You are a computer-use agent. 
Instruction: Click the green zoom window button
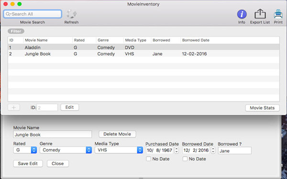point(20,4)
